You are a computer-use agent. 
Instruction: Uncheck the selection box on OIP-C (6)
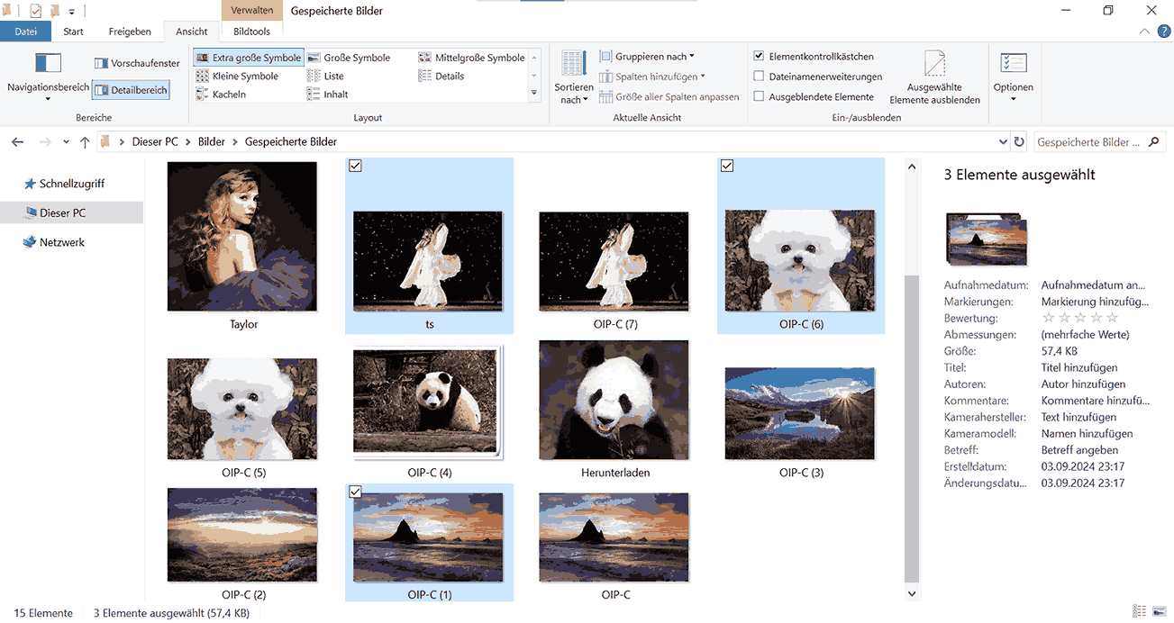point(726,166)
